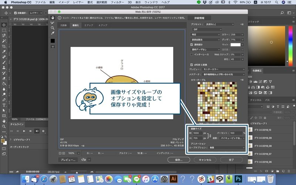Toggle slices visibility icon in dialog toolbar
296x185 pixels.
[x=53, y=47]
